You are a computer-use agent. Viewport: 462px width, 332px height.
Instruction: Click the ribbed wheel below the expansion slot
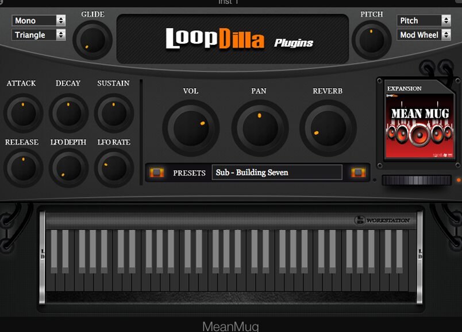pos(417,180)
